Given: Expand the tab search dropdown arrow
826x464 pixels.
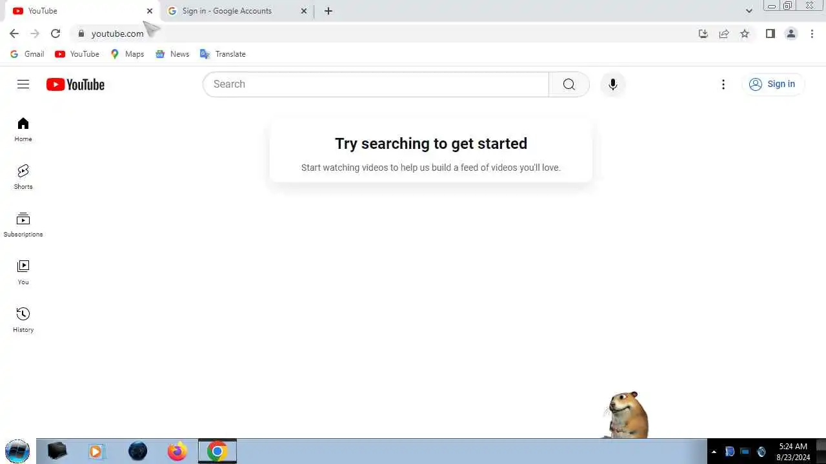Looking at the screenshot, I should [749, 11].
